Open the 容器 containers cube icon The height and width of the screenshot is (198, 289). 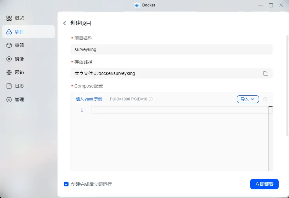pyautogui.click(x=9, y=45)
